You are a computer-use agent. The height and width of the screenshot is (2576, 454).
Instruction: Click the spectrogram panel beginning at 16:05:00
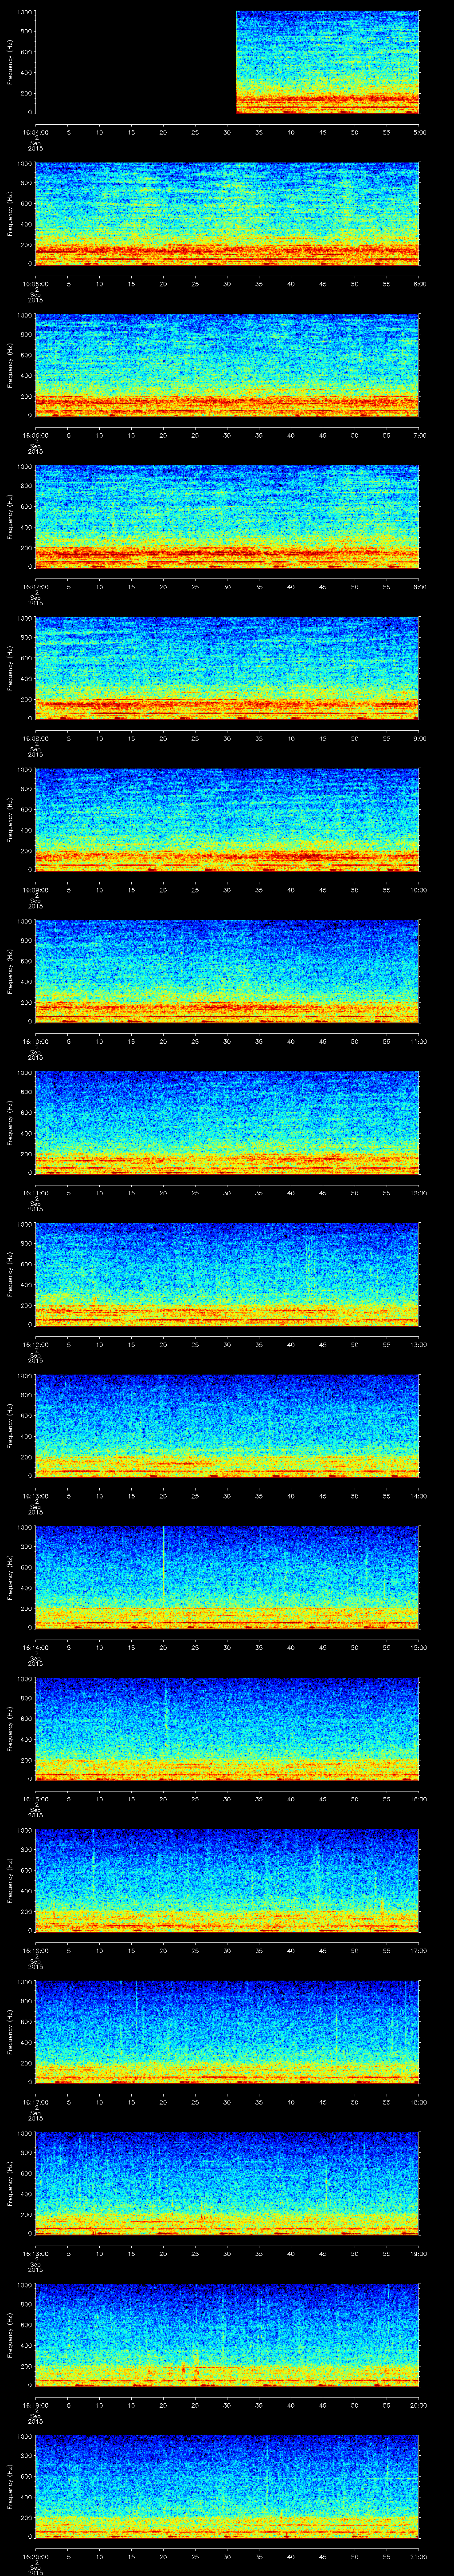(227, 214)
